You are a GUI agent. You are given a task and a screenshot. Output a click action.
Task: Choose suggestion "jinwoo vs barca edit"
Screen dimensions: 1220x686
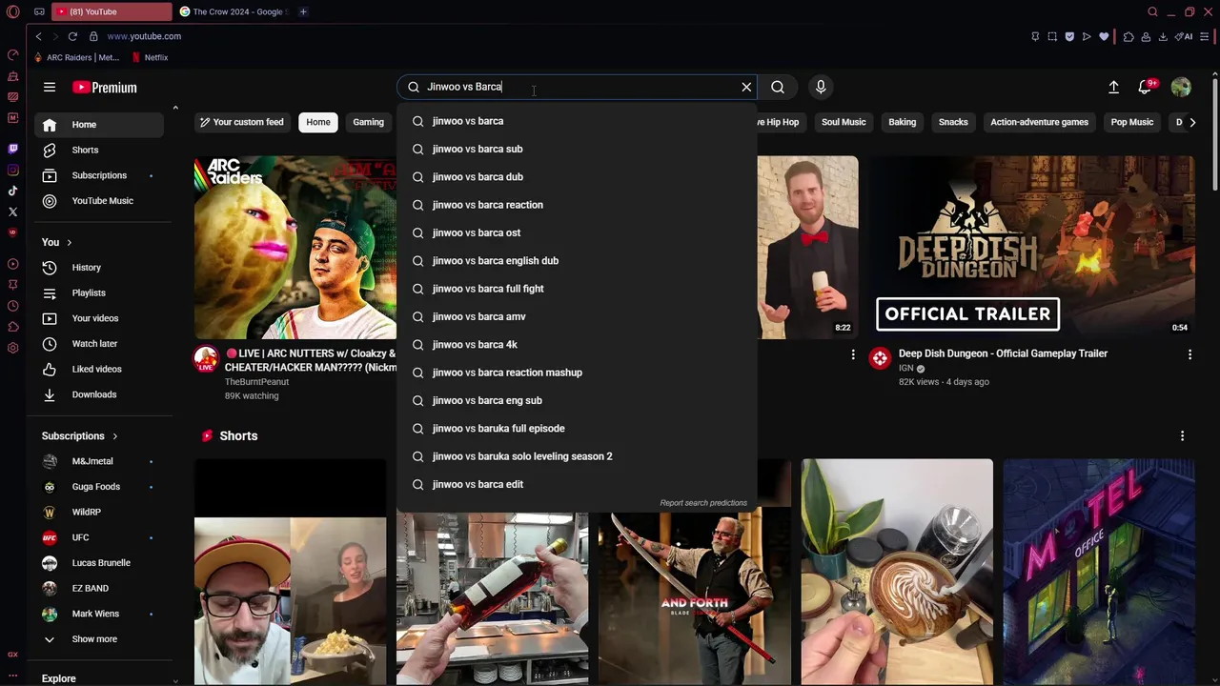tap(577, 484)
